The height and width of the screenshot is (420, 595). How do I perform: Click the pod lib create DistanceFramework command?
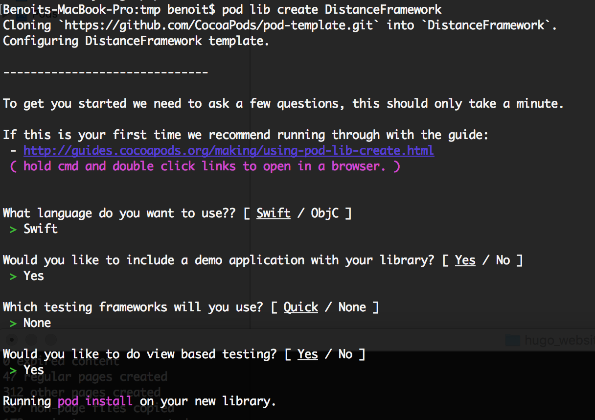pyautogui.click(x=331, y=9)
